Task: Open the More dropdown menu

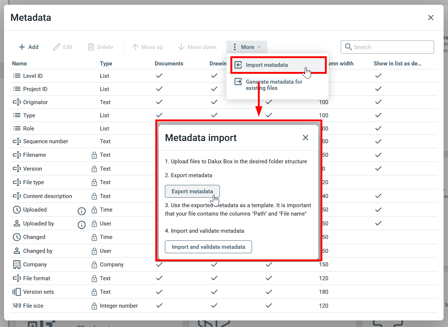Action: click(247, 47)
